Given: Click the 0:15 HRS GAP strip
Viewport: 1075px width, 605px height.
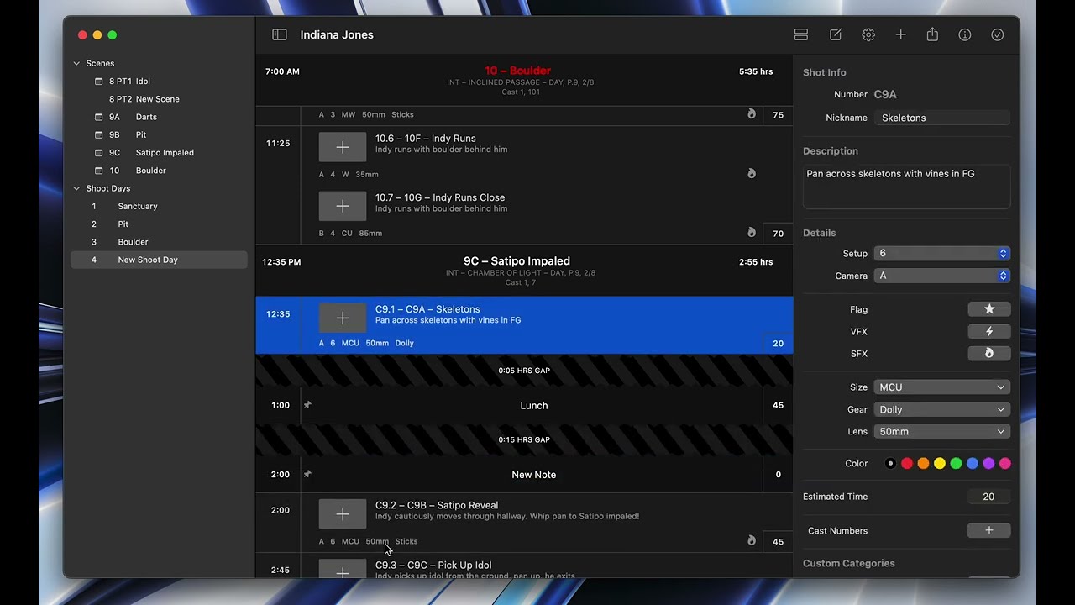Looking at the screenshot, I should coord(524,439).
